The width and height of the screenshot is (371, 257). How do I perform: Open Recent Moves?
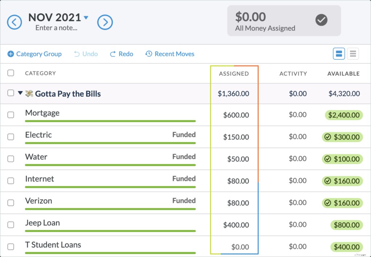(x=169, y=53)
